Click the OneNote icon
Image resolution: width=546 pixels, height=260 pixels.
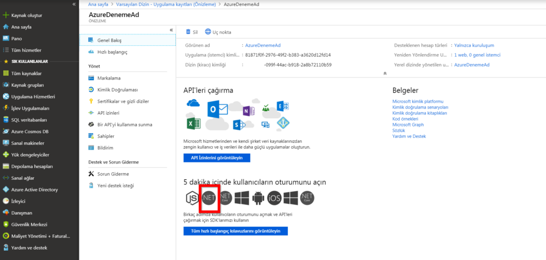point(250,111)
